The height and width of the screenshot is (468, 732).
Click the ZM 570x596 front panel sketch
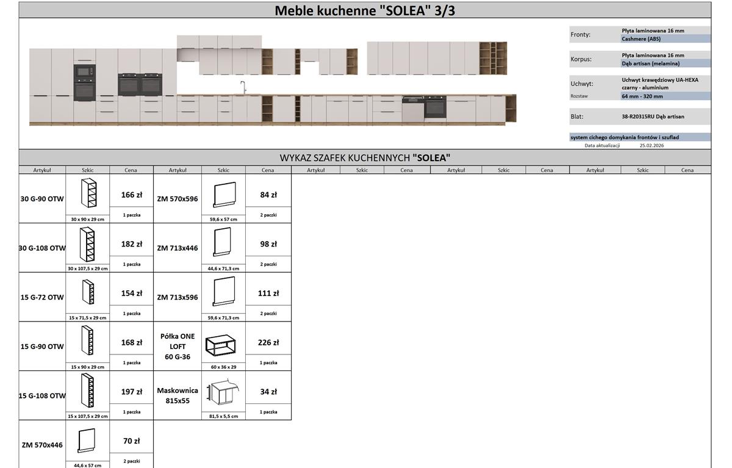point(224,195)
